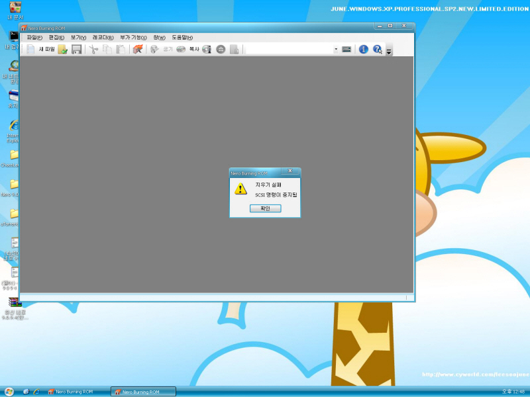Viewport: 530px width, 397px height.
Task: Open the 레코더(R) menu
Action: coord(103,38)
